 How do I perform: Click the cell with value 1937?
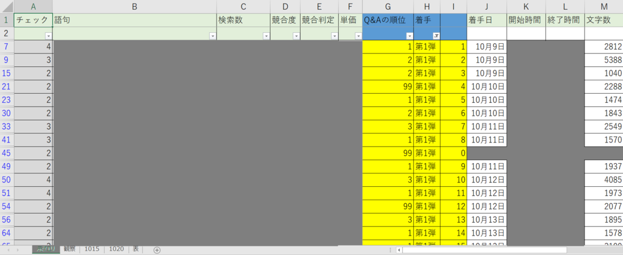click(x=604, y=166)
